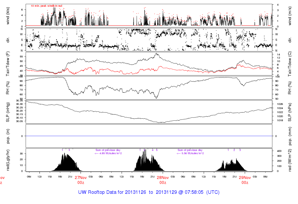This screenshot has width=298, height=204.
Task: Select the '1020' hPa tick value
Action: (x=280, y=116)
